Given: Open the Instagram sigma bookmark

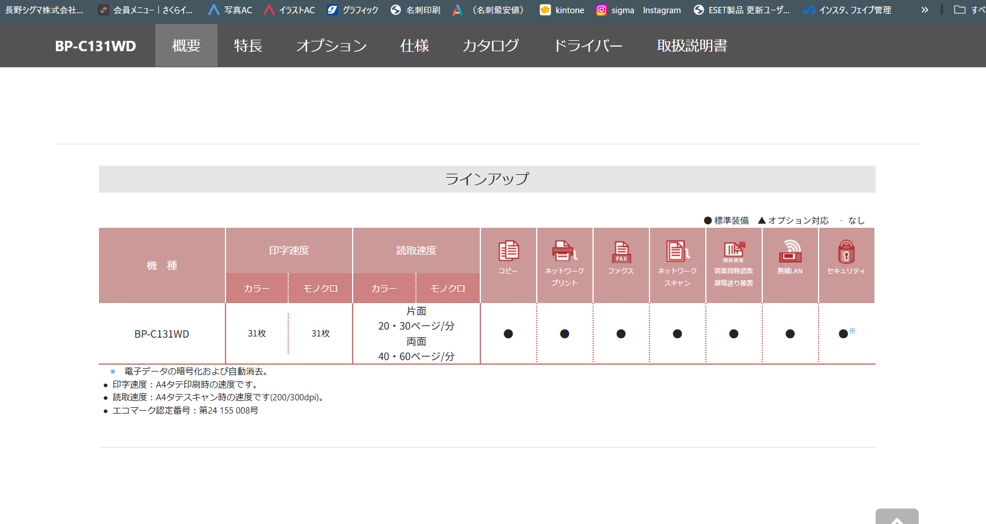Looking at the screenshot, I should click(x=615, y=10).
